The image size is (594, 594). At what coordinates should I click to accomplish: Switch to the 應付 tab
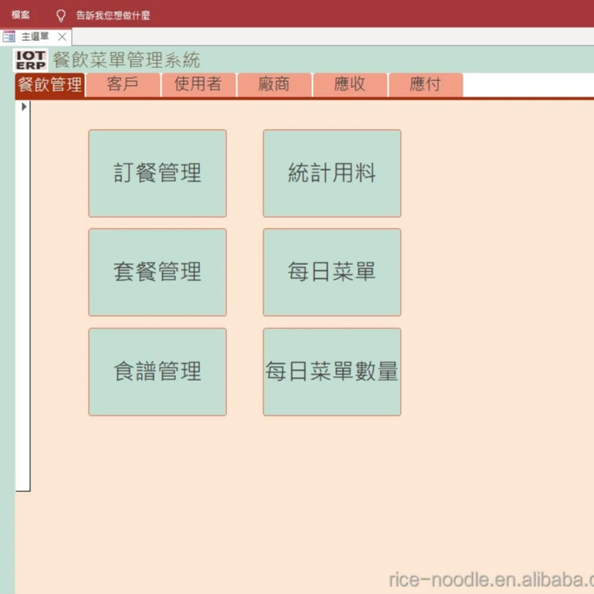pyautogui.click(x=426, y=84)
